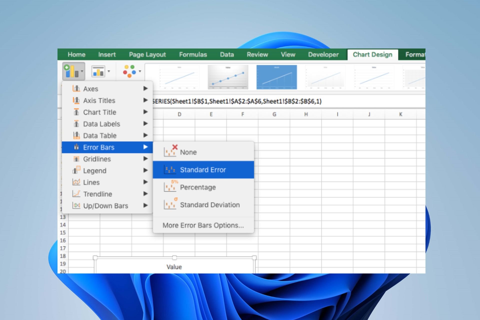Viewport: 480px width, 320px height.
Task: Select the Lines menu entry
Action: coord(107,182)
